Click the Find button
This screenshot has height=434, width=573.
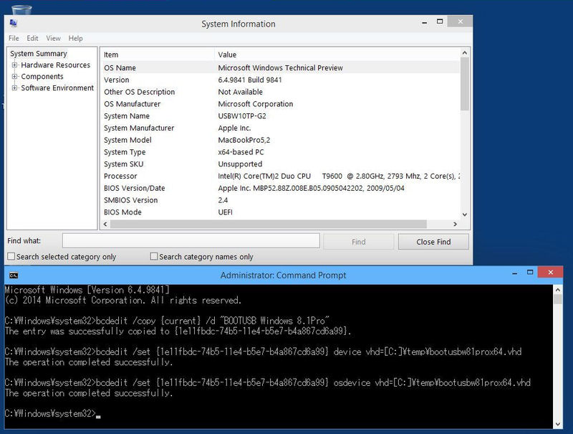click(x=359, y=242)
